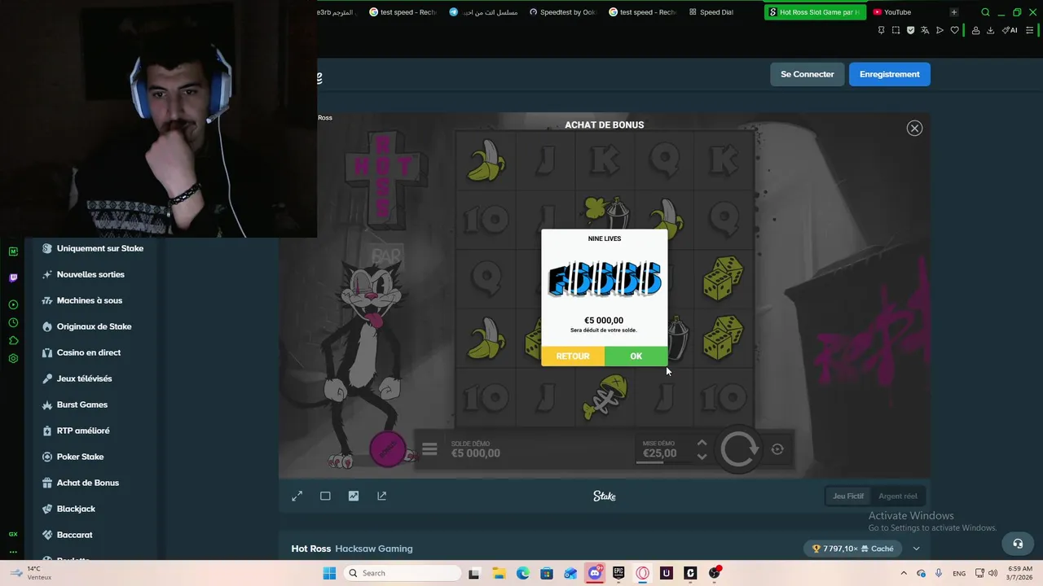Click the shield icon in the browser toolbar

tap(910, 30)
